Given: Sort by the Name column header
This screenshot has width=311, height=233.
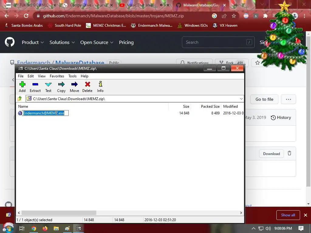Looking at the screenshot, I should (x=93, y=106).
